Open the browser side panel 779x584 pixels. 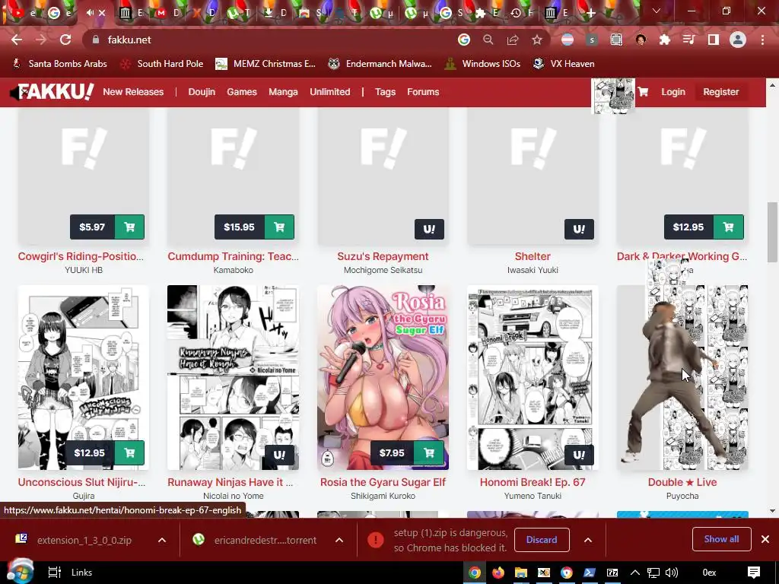714,40
